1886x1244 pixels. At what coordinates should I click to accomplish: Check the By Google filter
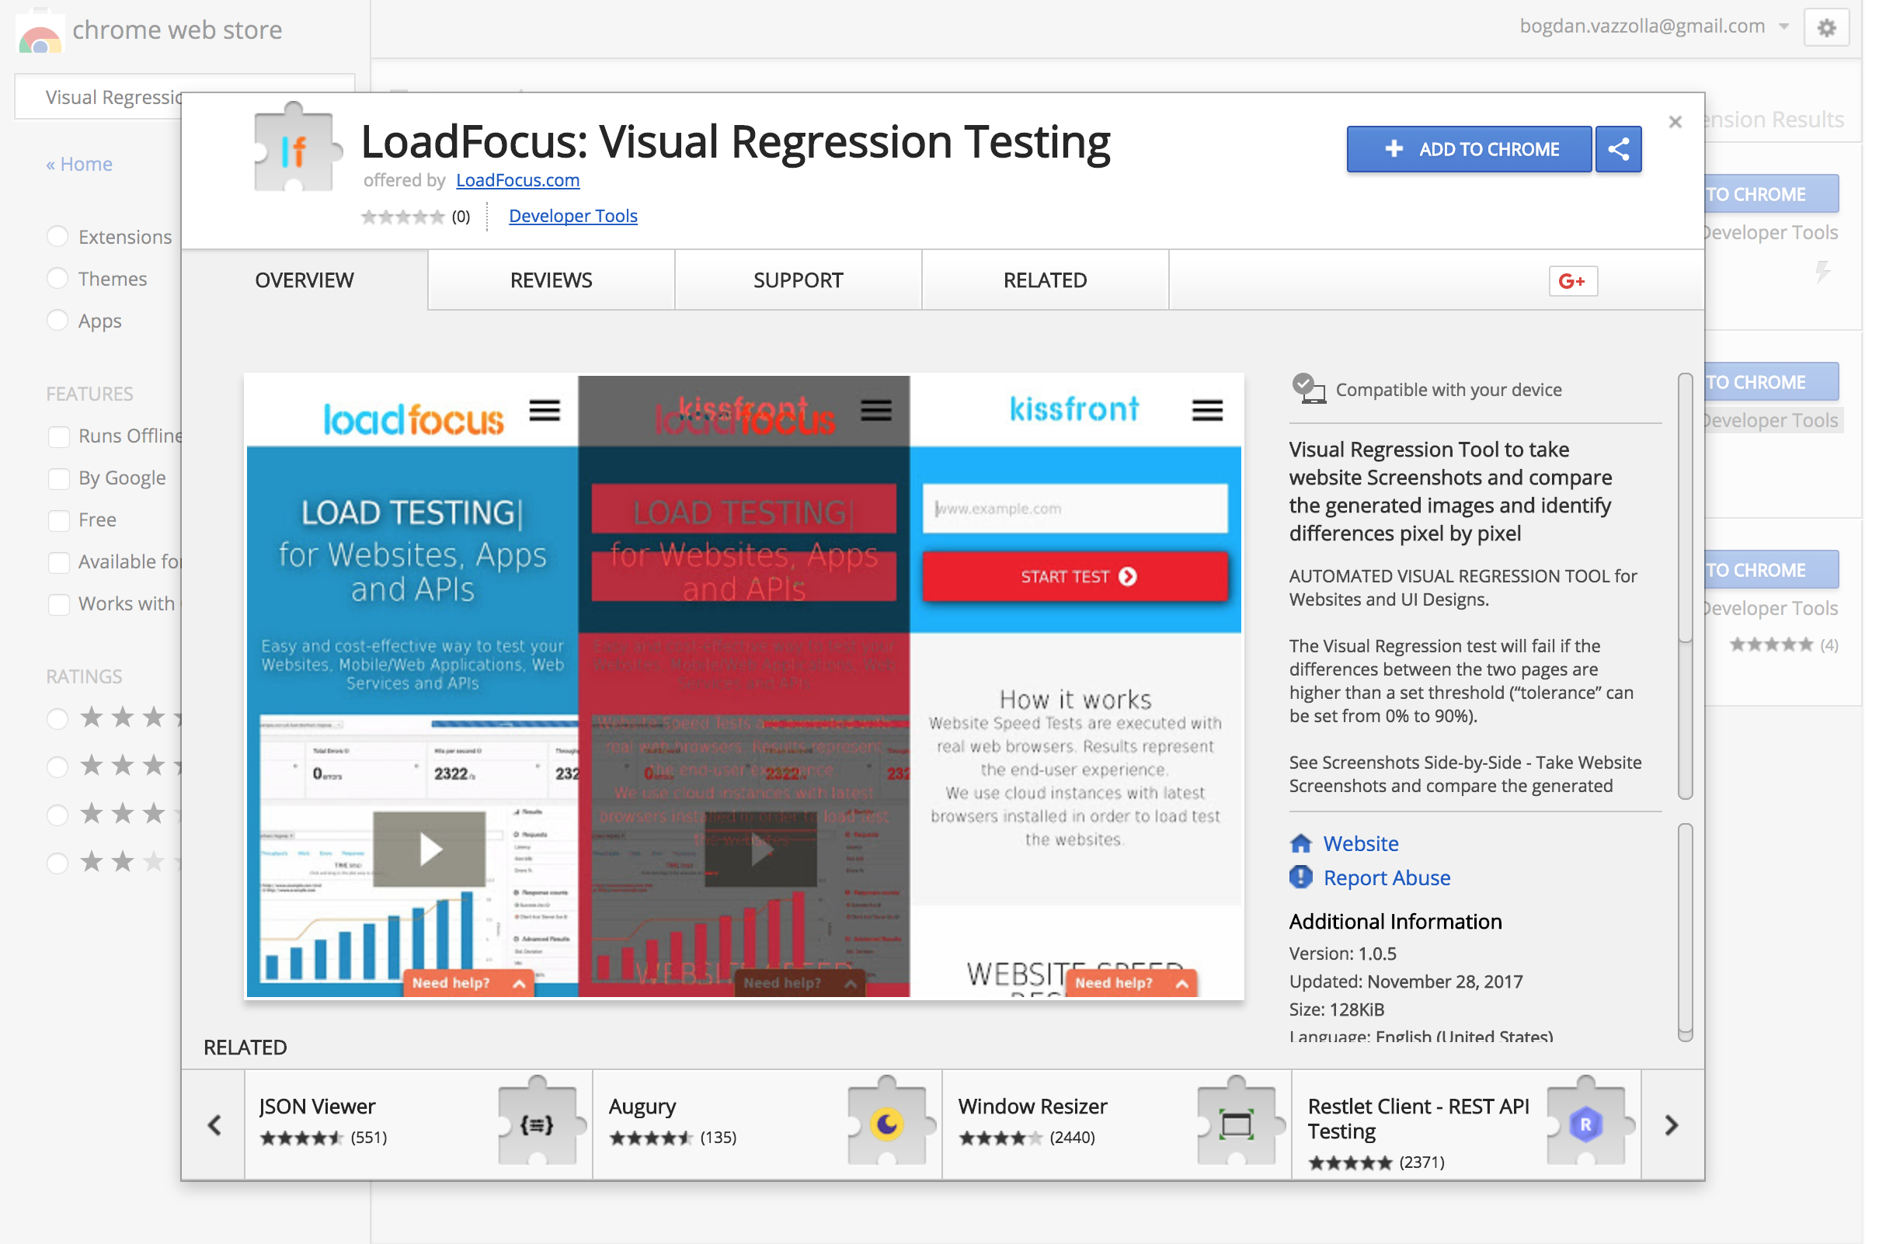point(59,478)
